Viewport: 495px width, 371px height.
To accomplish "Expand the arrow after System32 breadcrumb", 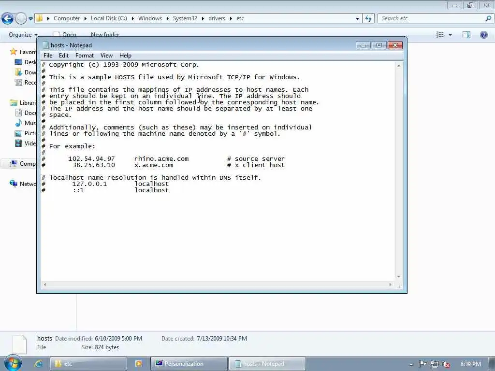I will (x=203, y=19).
